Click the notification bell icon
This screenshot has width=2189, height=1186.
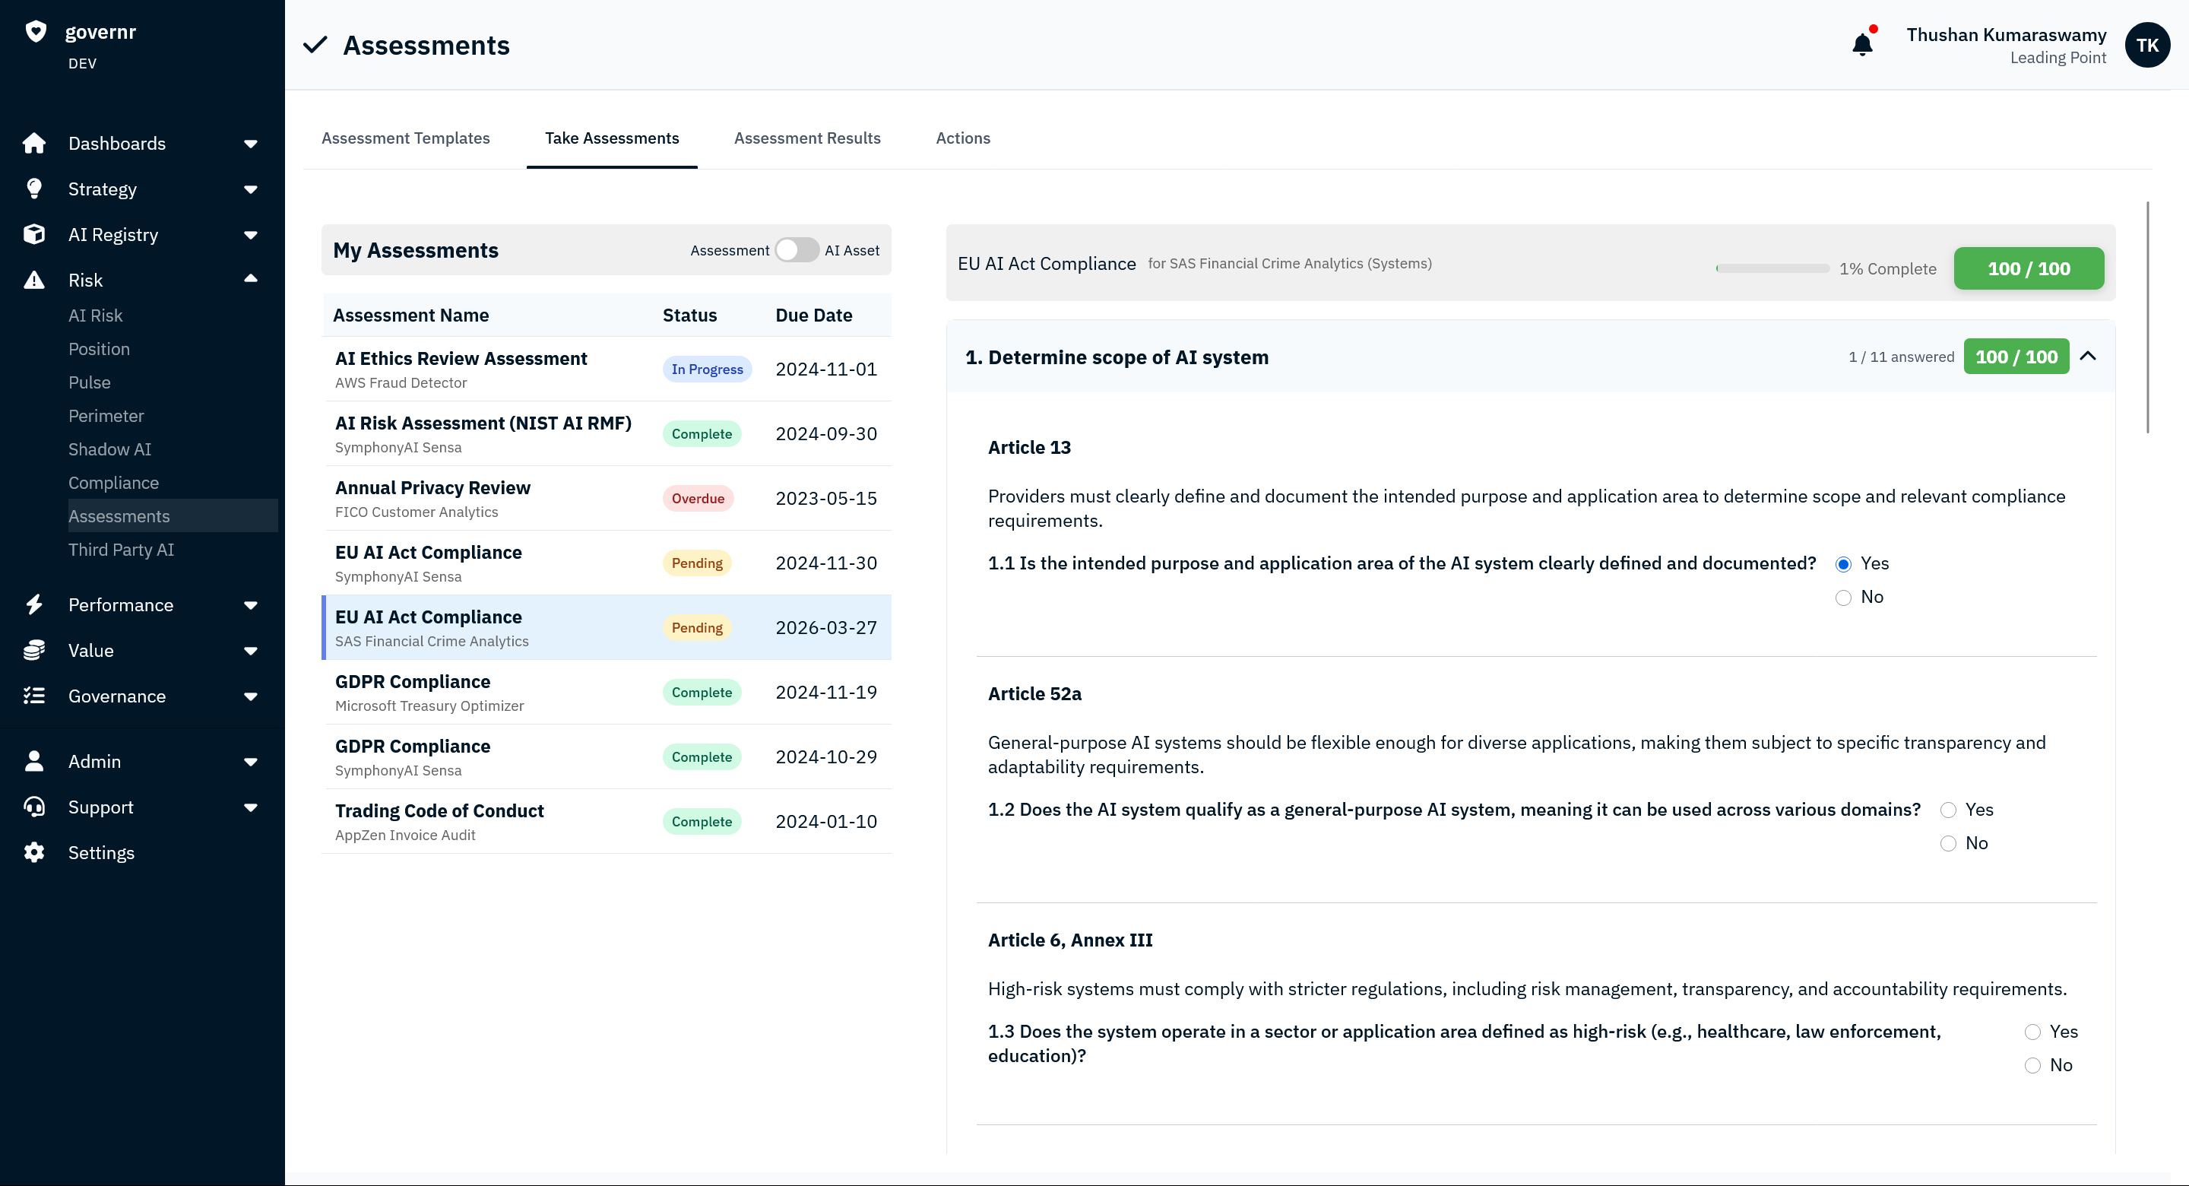pyautogui.click(x=1862, y=44)
